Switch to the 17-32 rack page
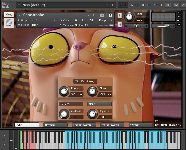Image resolution: width=186 pixels, height=150 pixels. point(134,5)
